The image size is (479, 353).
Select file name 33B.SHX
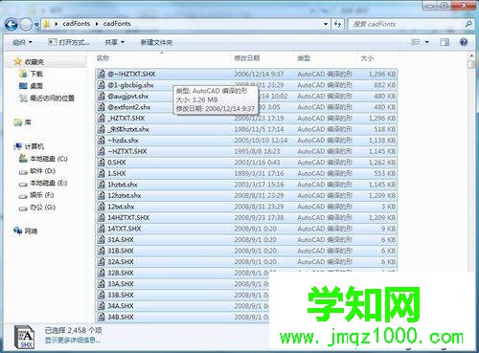tap(121, 295)
